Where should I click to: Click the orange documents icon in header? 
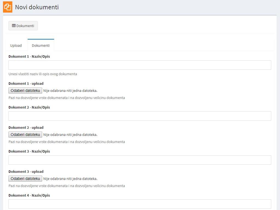coord(8,7)
